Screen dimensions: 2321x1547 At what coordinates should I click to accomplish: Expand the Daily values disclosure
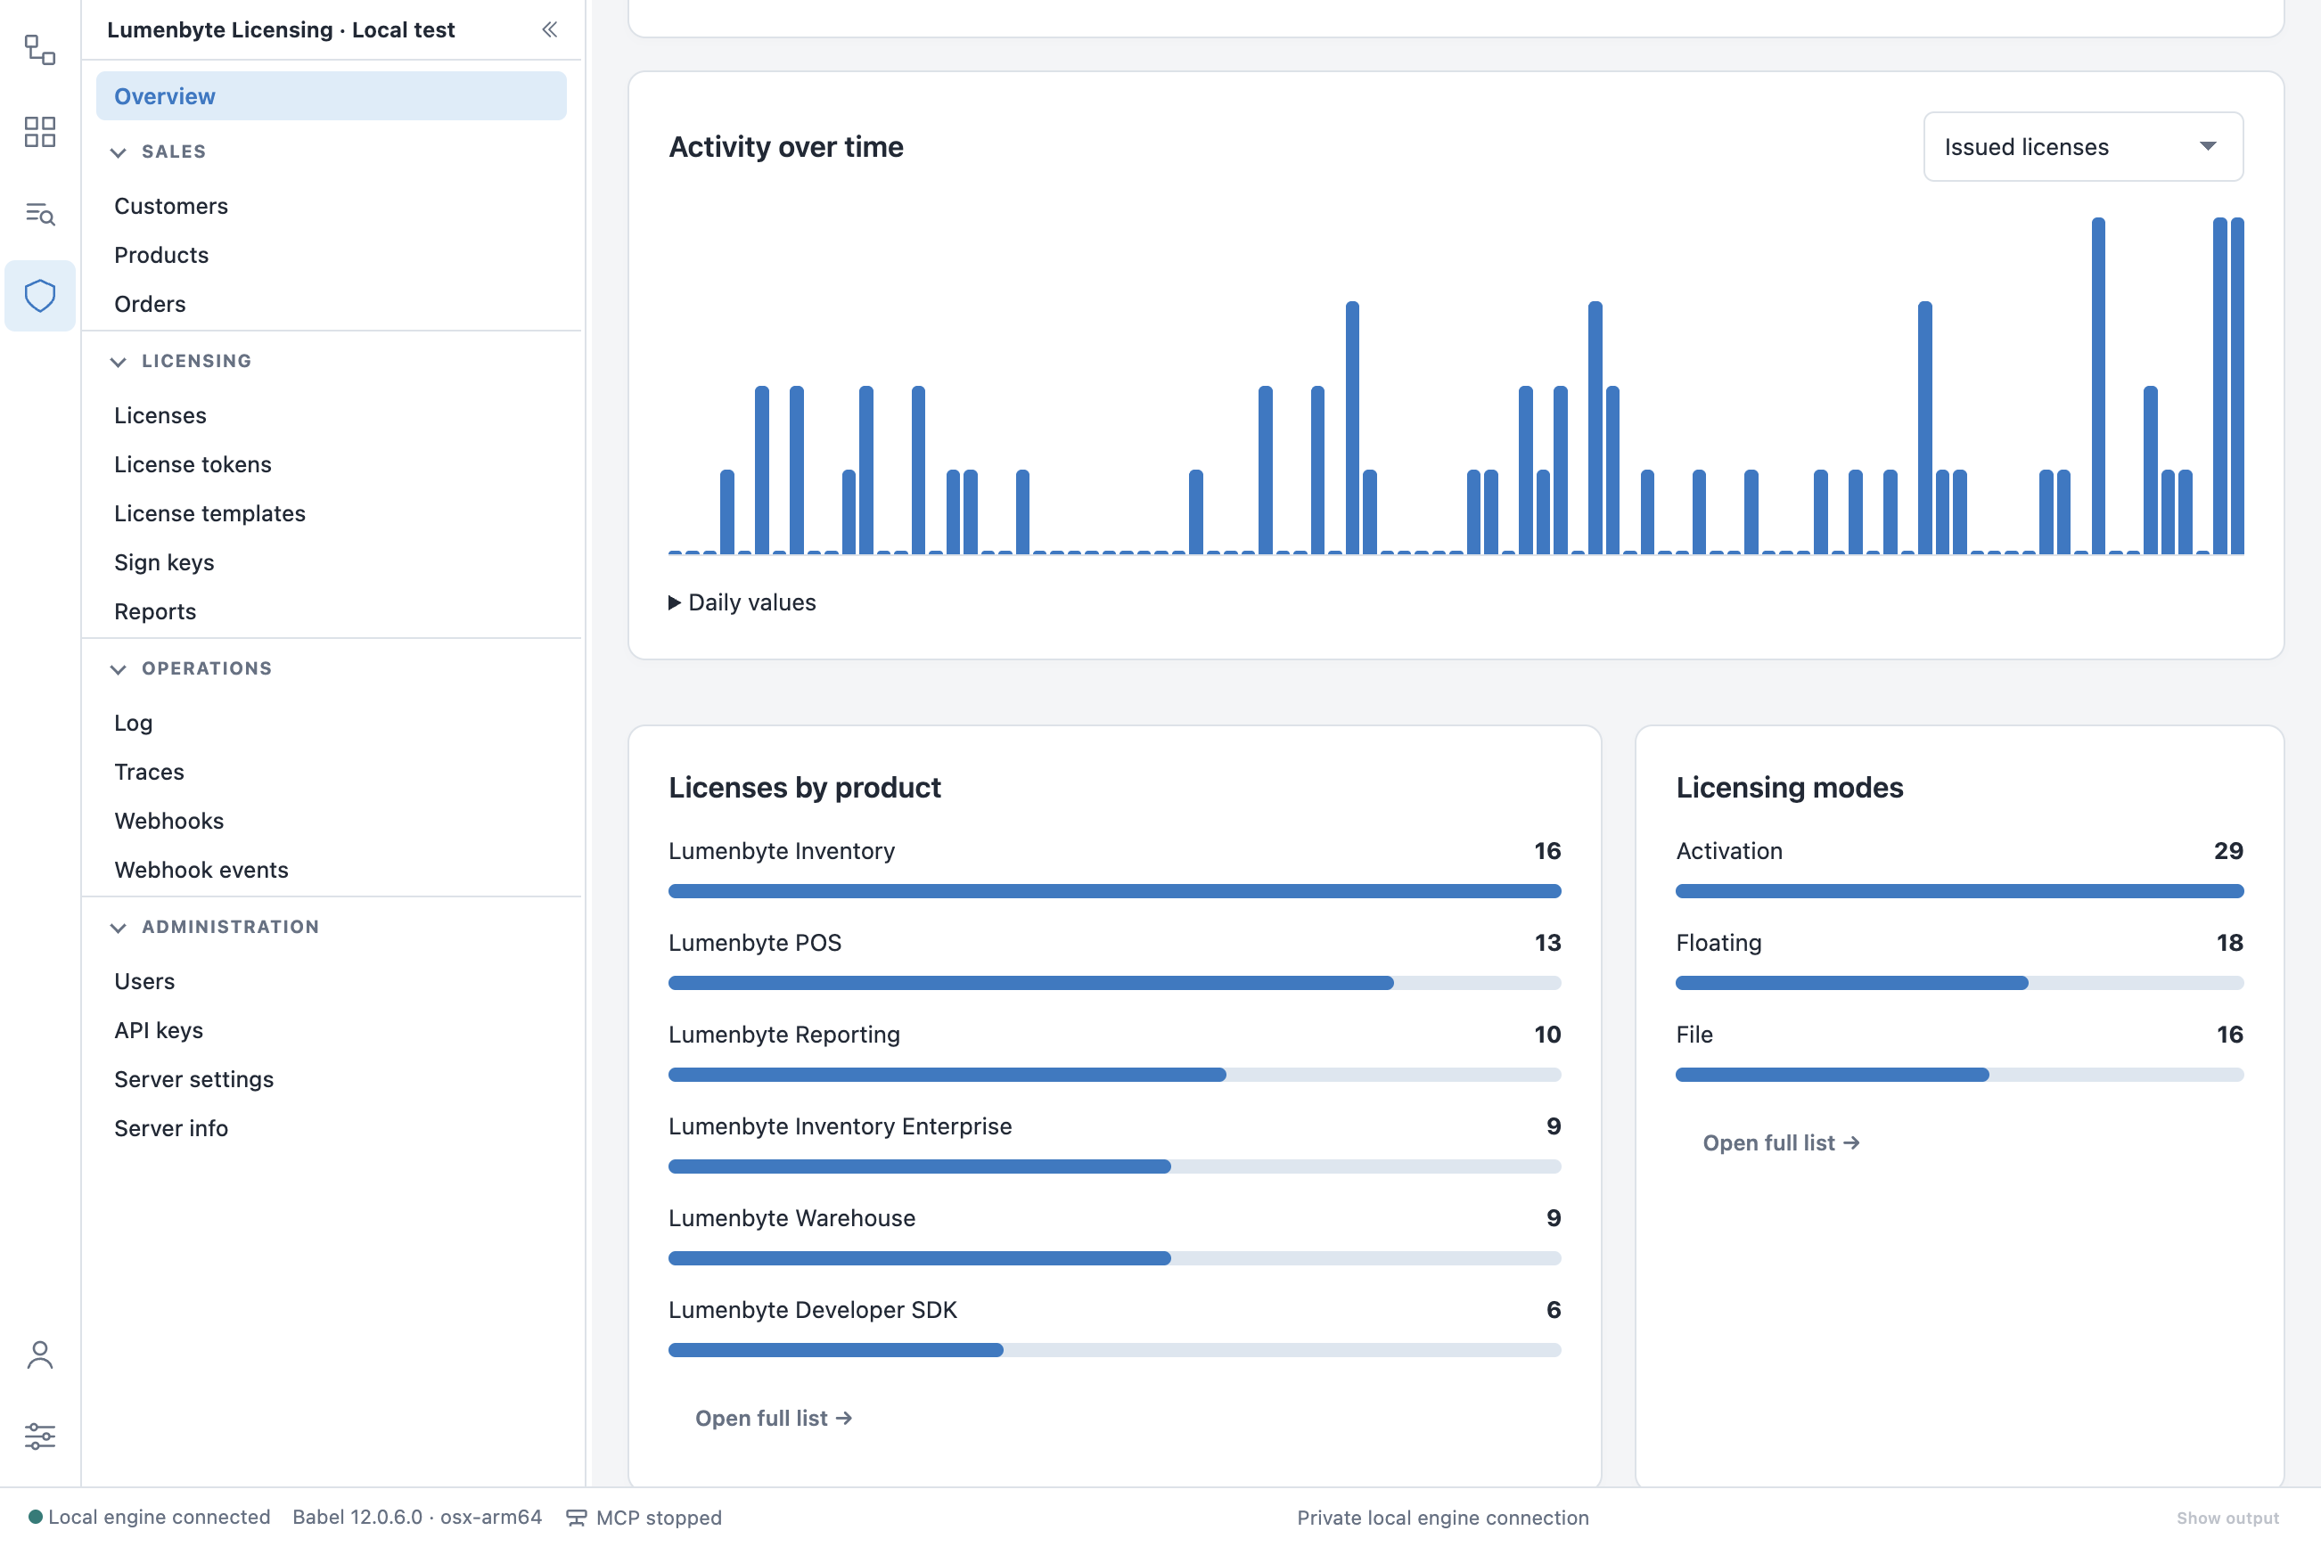[x=742, y=602]
